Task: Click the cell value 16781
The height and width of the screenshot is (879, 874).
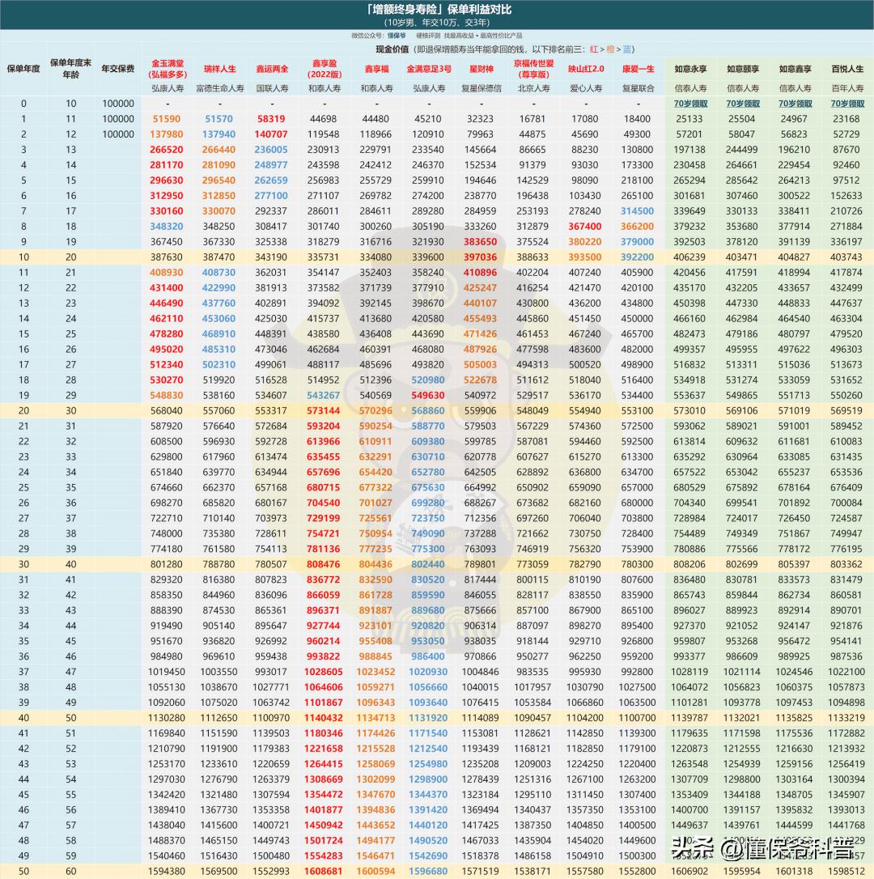Action: pos(532,119)
